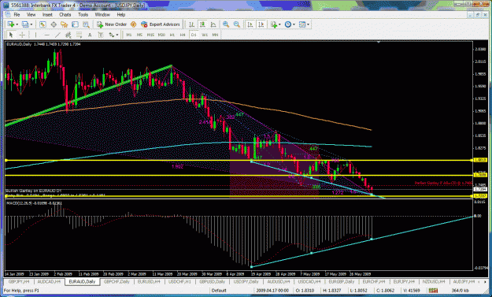Select the Cursor arrow tool
The image size is (492, 297).
11,35
